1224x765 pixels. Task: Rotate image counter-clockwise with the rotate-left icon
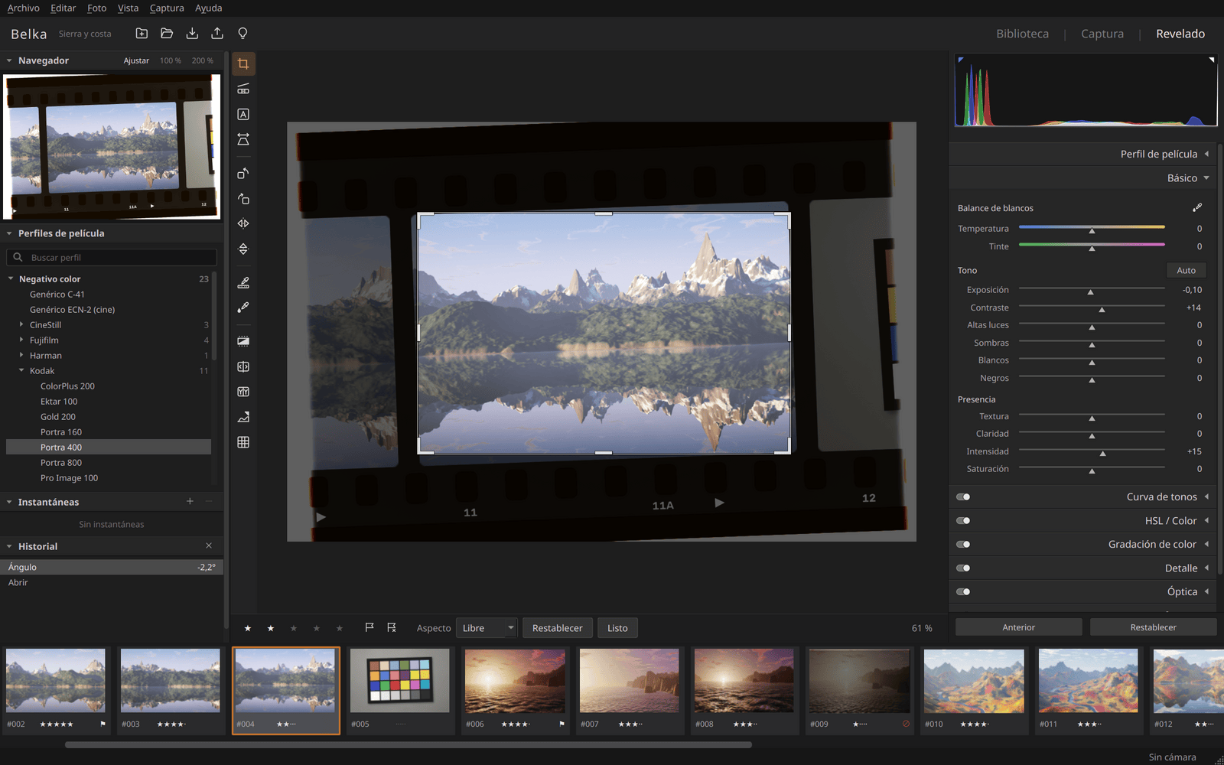click(x=243, y=173)
